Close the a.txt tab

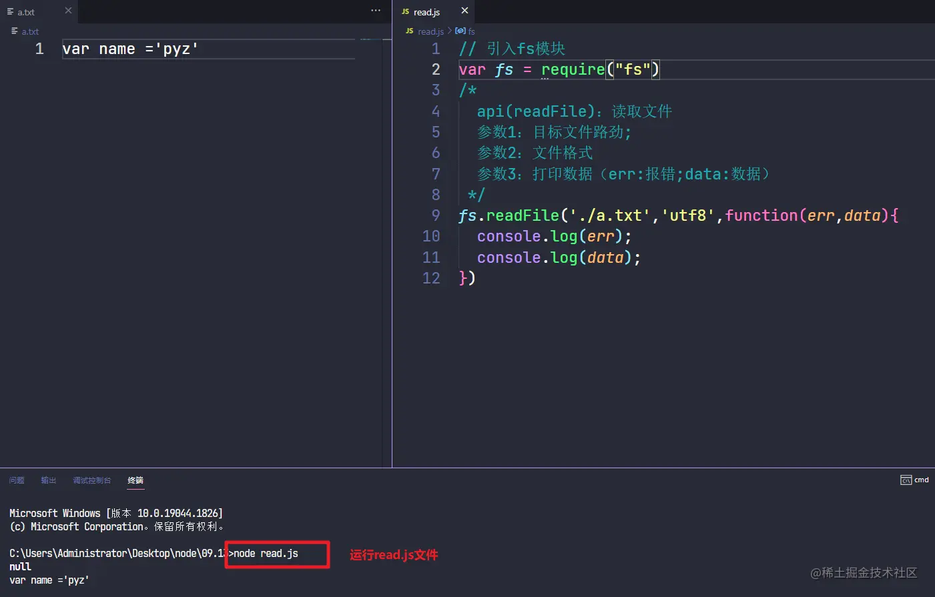[68, 11]
